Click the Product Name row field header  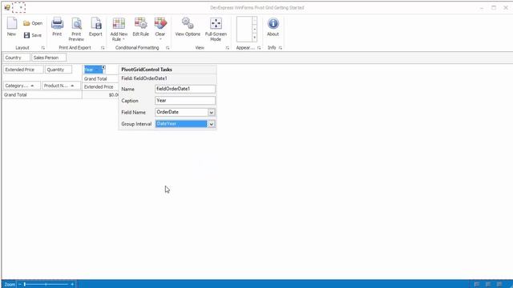tap(61, 86)
